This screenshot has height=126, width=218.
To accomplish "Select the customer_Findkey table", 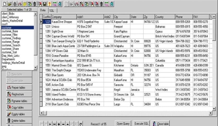I will point(18,38).
